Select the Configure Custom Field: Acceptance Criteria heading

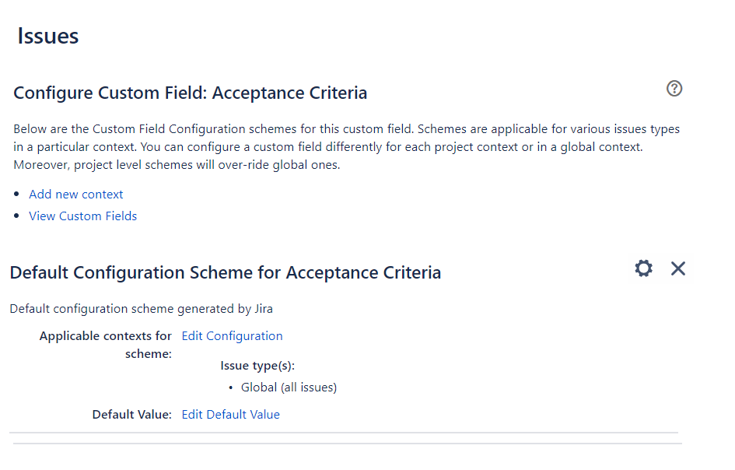point(190,93)
